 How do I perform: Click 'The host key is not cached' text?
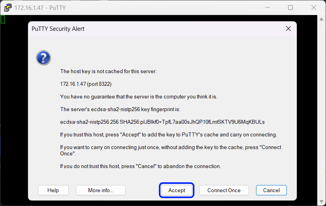108,72
